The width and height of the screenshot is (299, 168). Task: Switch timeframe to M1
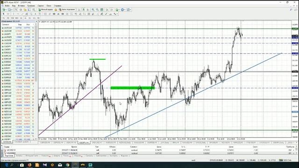pyautogui.click(x=4, y=18)
